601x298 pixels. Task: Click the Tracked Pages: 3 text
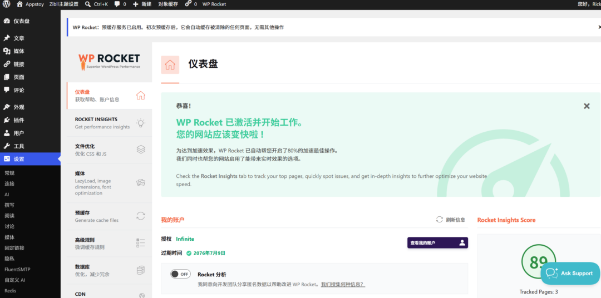tap(539, 292)
